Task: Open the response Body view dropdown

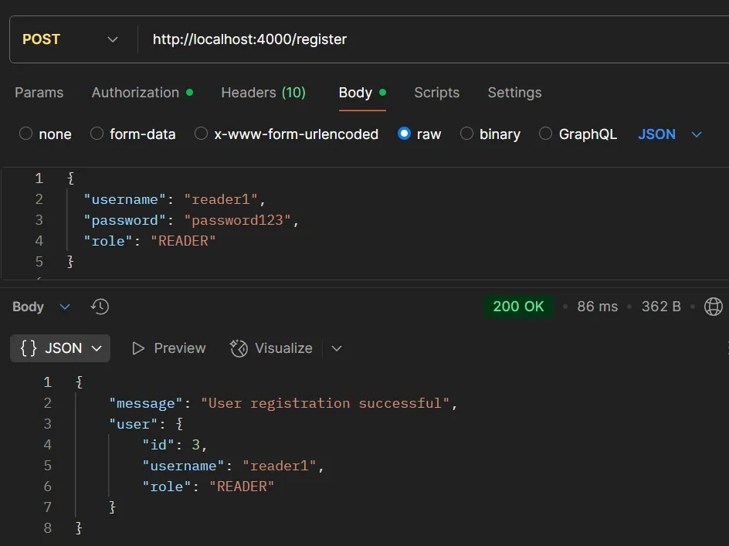Action: [x=65, y=307]
